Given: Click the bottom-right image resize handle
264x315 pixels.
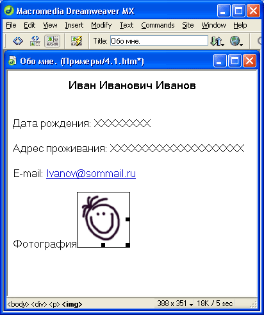Looking at the screenshot, I should [x=128, y=245].
